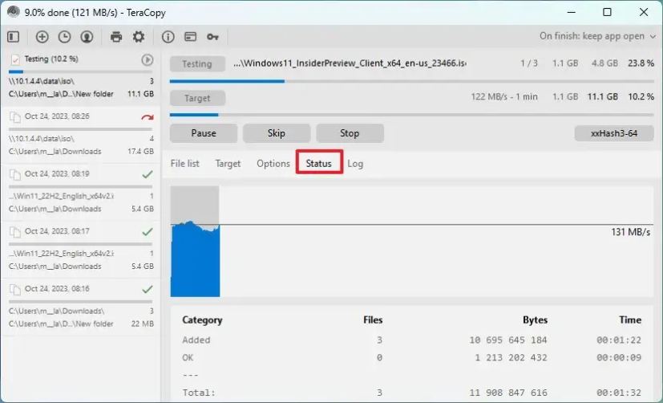Viewport: 663px width, 403px height.
Task: Click the Testing label button
Action: tap(197, 64)
